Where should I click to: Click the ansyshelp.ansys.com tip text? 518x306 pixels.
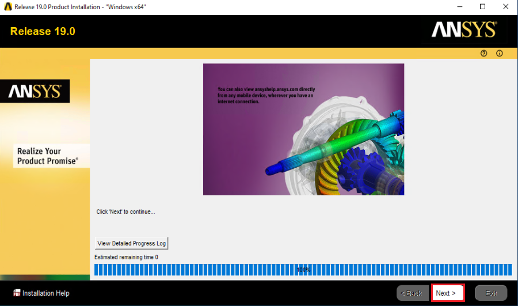click(x=266, y=95)
